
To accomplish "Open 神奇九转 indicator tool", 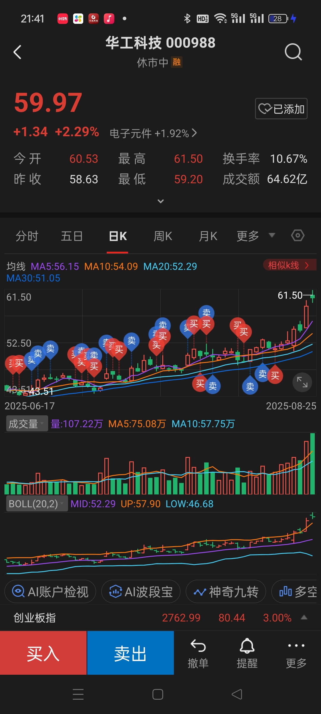I will pos(226,592).
